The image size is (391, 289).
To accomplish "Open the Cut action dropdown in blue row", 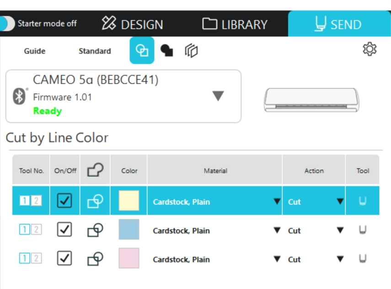I will (340, 230).
